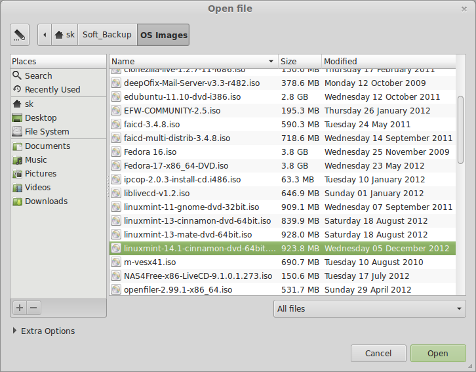
Task: Select the liblivecd-v1.2.iso disc icon
Action: (115, 193)
